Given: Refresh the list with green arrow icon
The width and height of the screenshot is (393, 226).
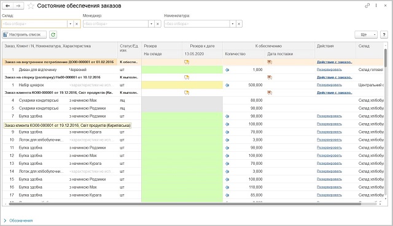Looking at the screenshot, I should (53, 34).
